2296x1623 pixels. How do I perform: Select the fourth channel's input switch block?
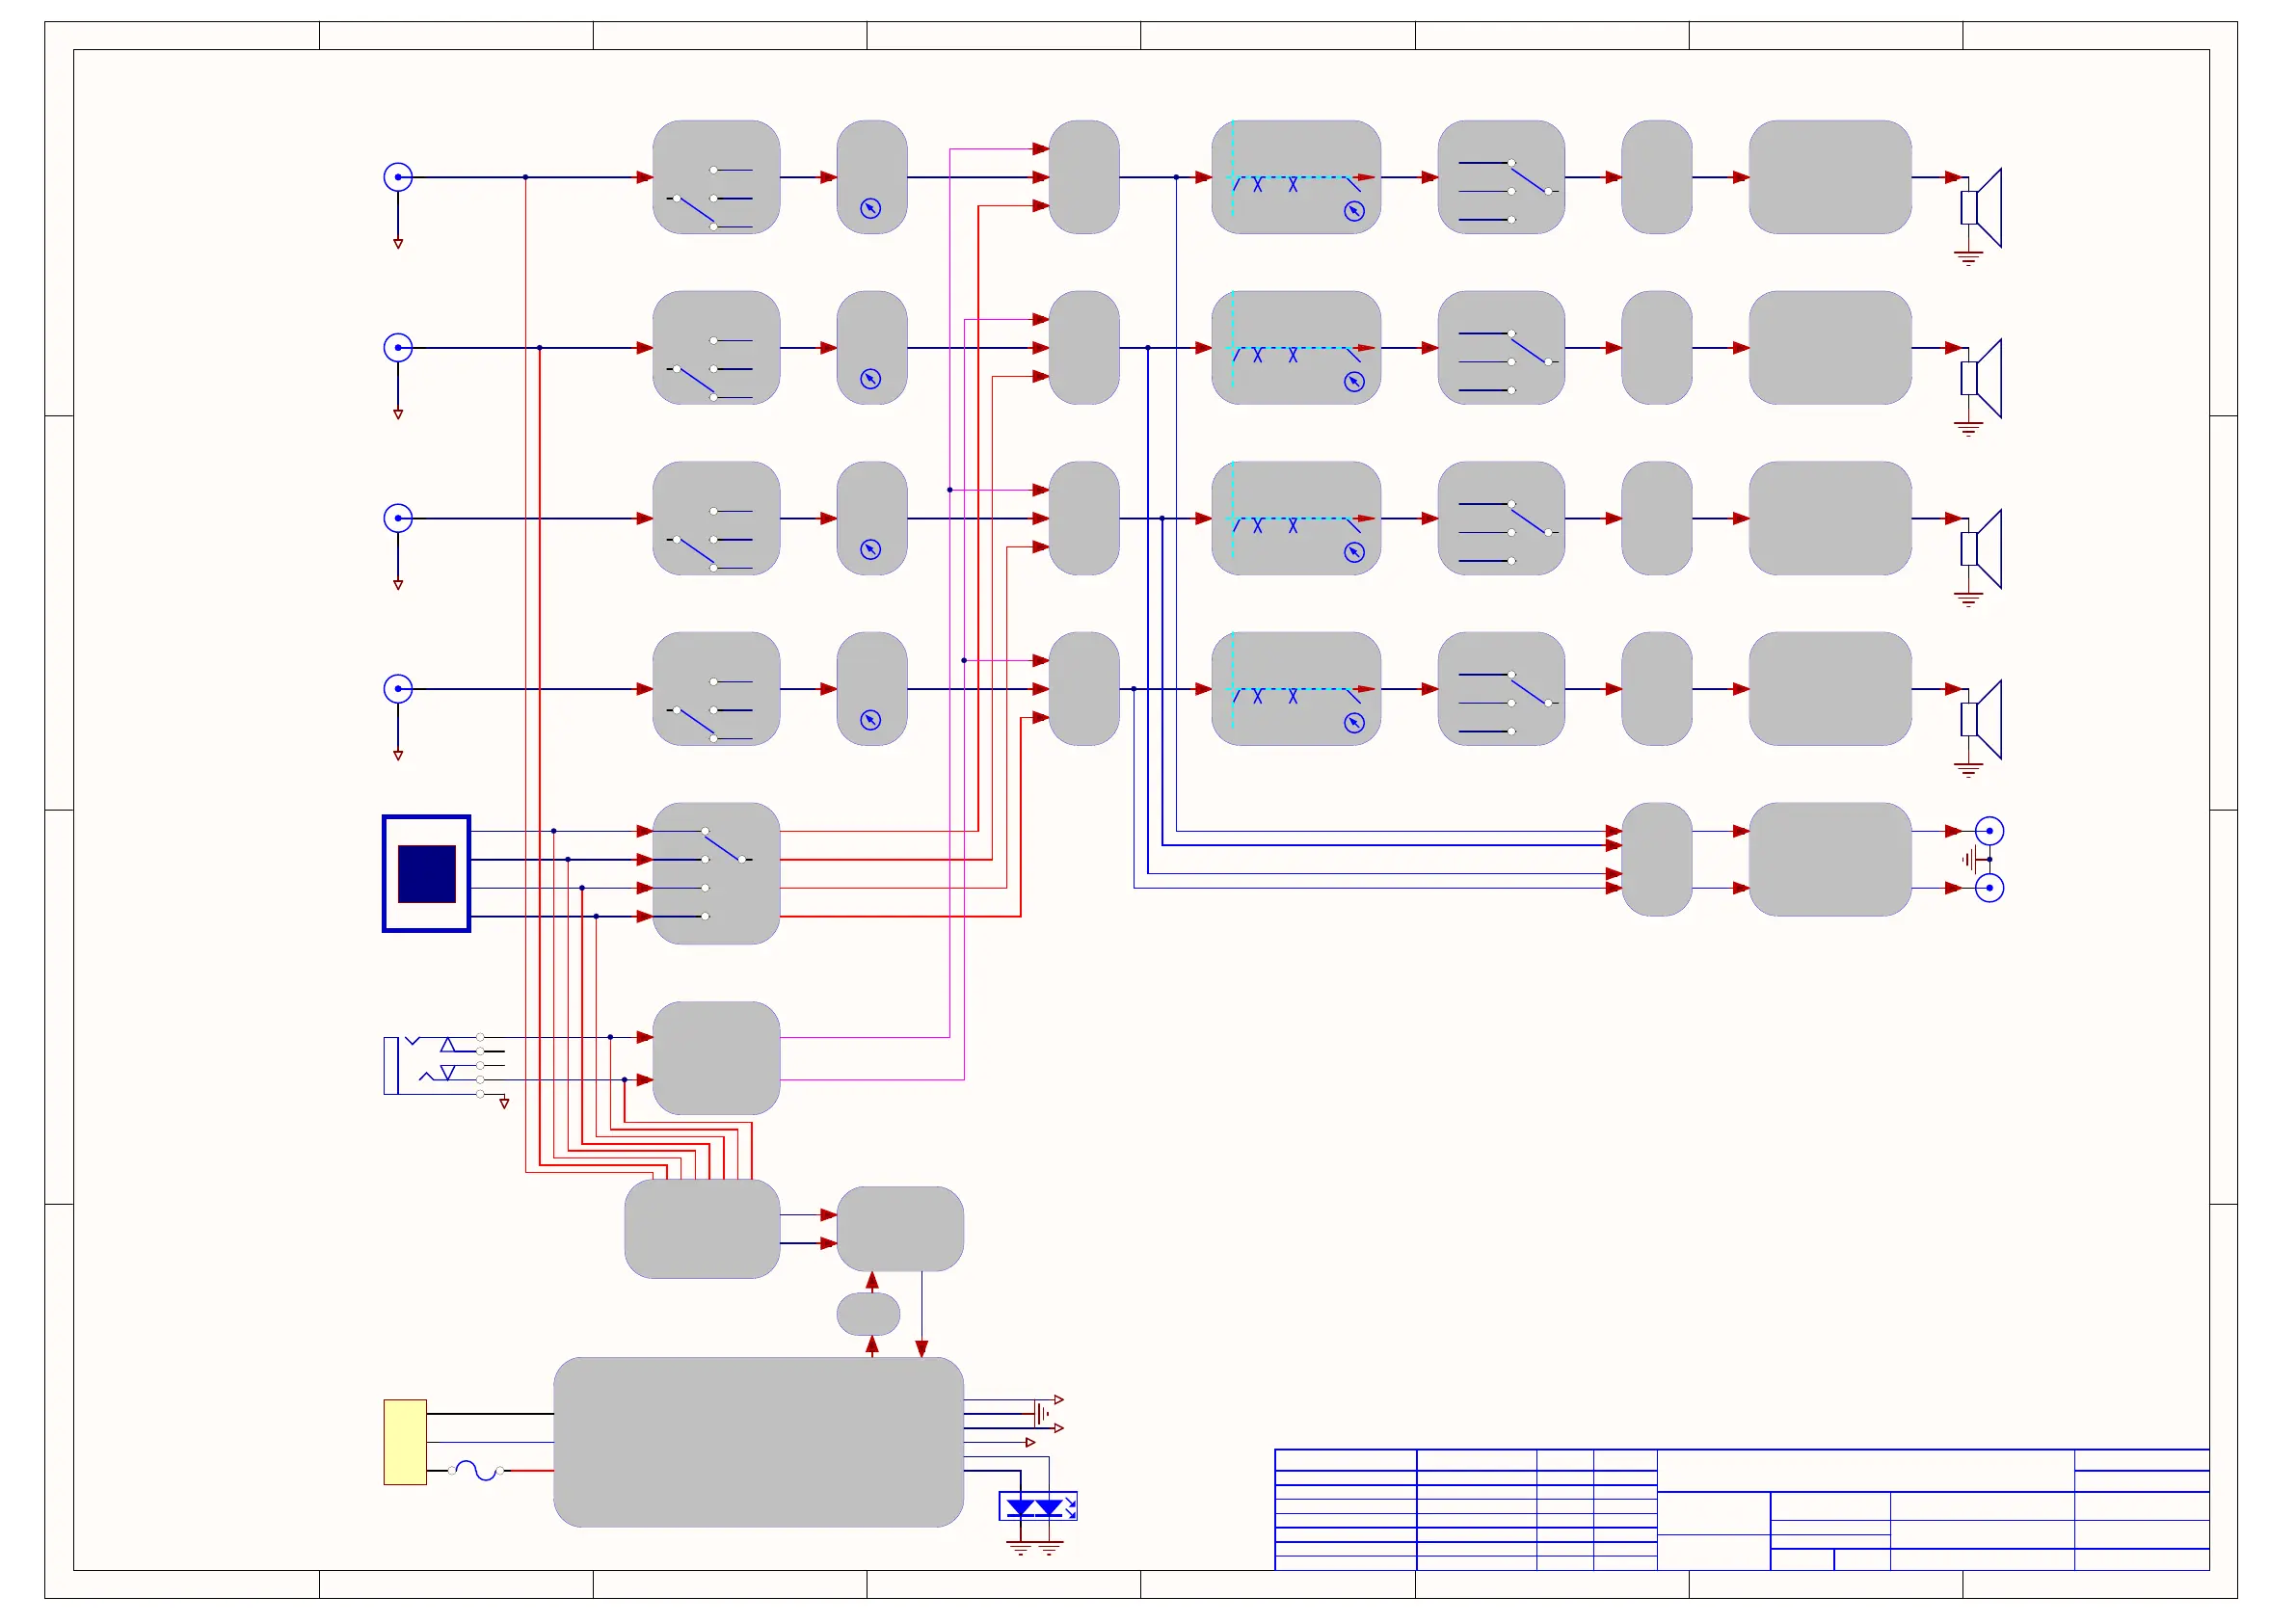click(716, 689)
